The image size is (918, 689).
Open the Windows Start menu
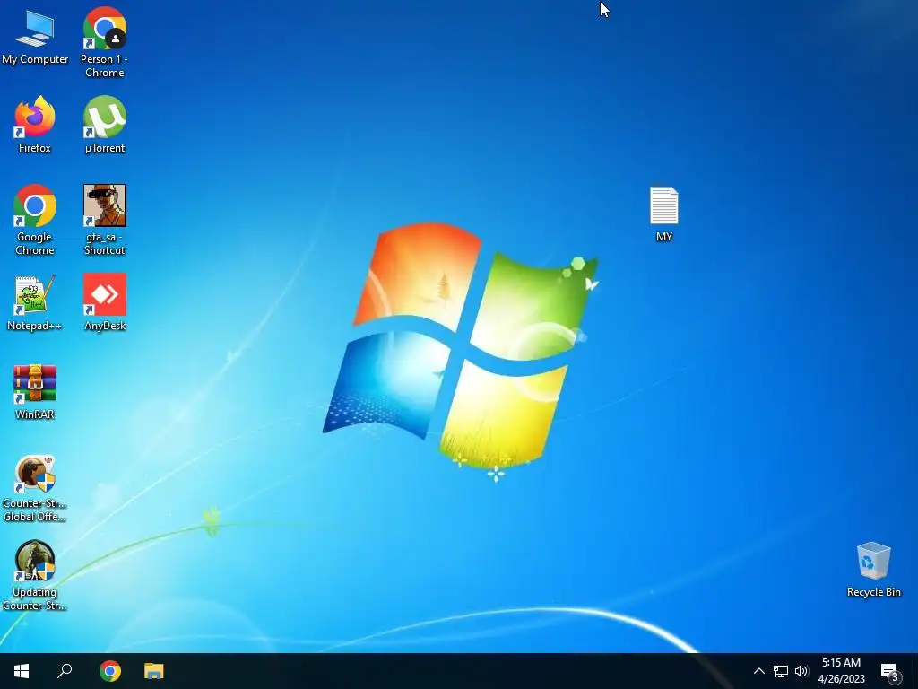[22, 671]
